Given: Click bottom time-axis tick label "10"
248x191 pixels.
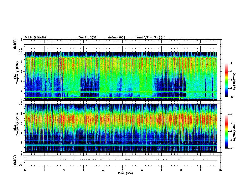Looking at the screenshot, I should tap(220, 170).
